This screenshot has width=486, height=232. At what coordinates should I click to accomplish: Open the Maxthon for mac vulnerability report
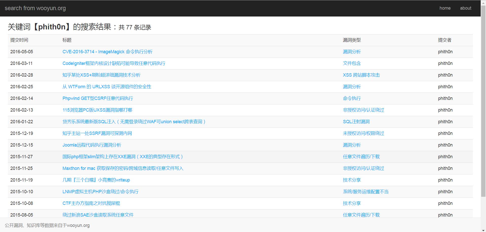123,168
